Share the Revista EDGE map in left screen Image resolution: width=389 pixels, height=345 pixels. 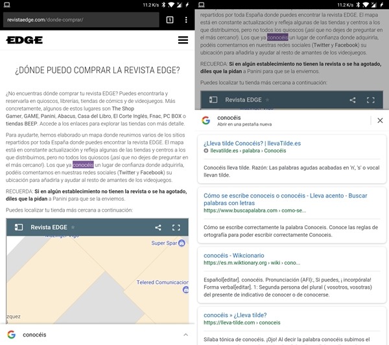point(158,227)
